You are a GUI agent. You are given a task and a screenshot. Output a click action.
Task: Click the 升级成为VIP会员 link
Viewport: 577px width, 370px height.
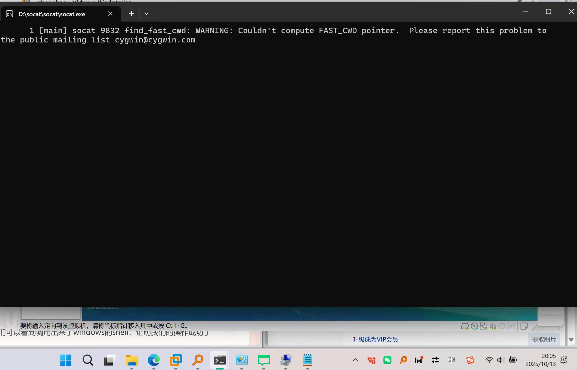click(375, 339)
